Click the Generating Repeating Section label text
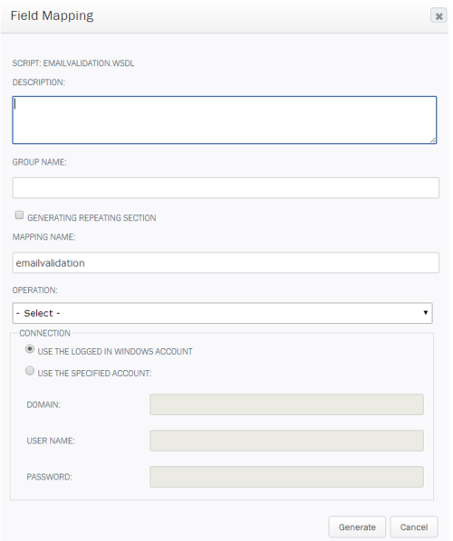 click(x=92, y=218)
